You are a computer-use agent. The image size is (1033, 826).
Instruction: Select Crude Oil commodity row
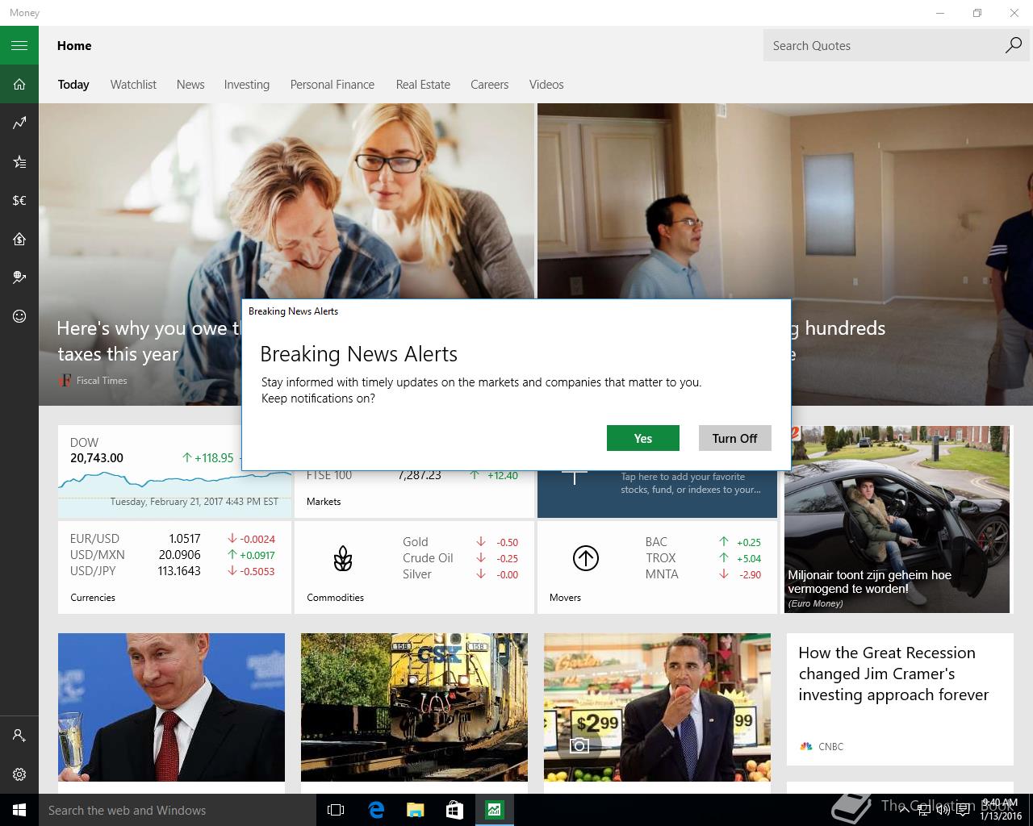461,558
